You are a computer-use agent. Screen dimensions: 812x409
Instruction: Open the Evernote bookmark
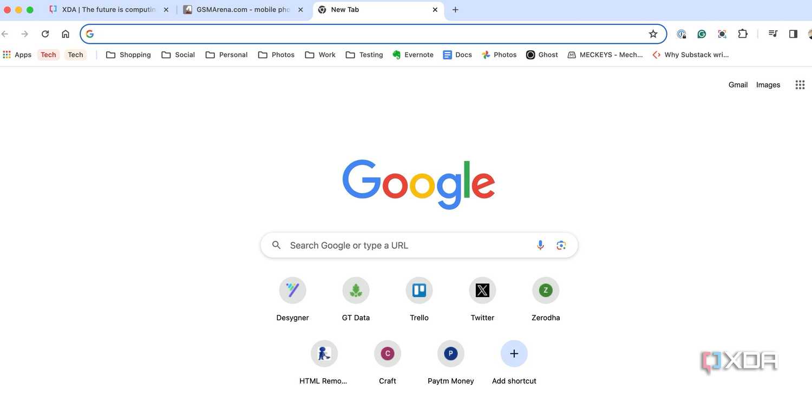(413, 55)
